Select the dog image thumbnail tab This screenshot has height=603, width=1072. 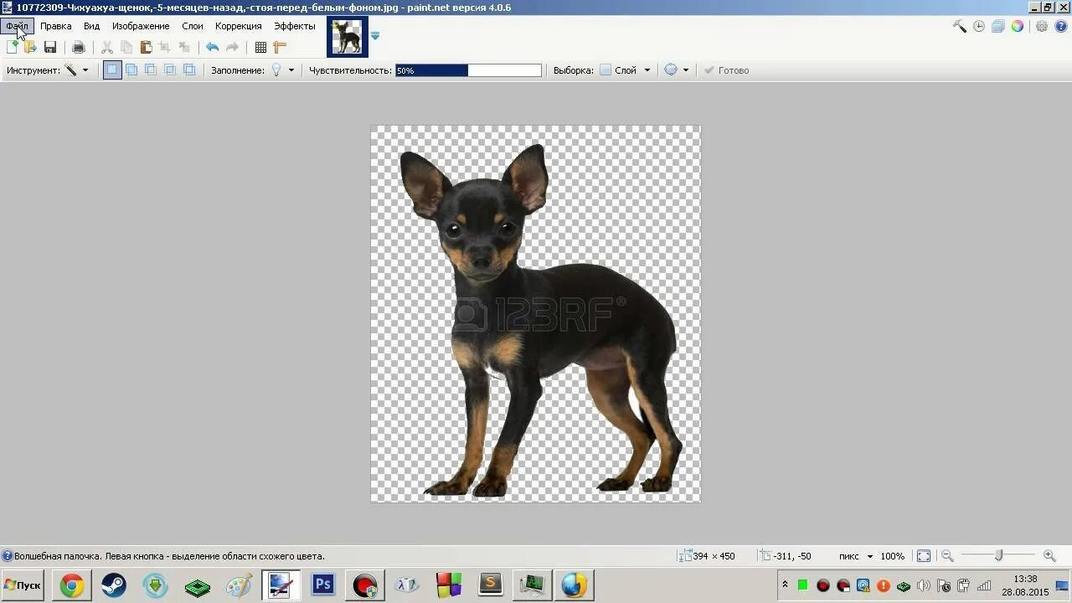[x=347, y=37]
